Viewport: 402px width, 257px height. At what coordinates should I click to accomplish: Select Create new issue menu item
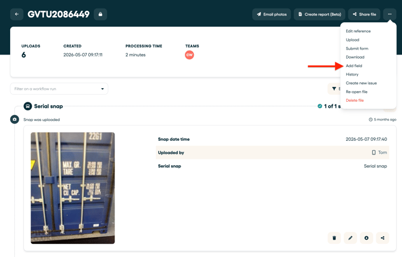(361, 83)
